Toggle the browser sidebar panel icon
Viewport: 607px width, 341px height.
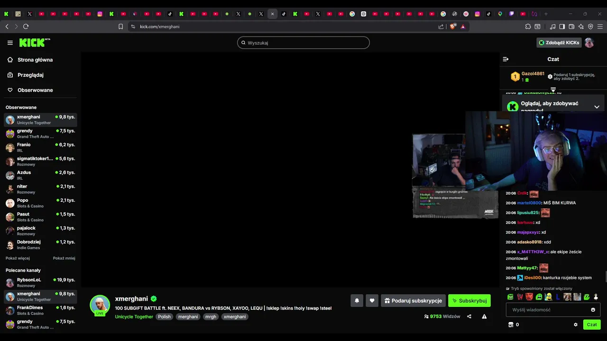click(562, 27)
